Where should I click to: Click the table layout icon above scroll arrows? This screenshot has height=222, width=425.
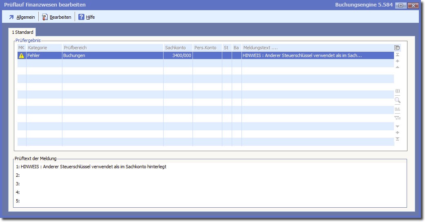(397, 48)
